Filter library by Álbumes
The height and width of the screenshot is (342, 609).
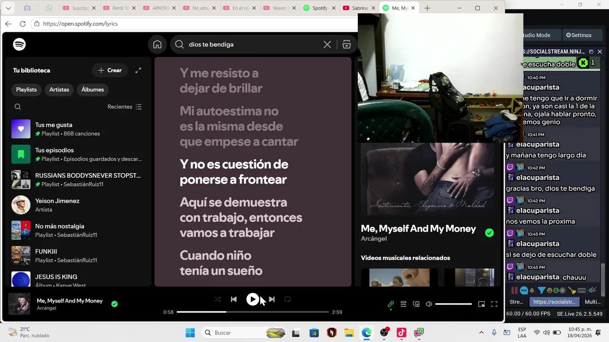click(93, 89)
